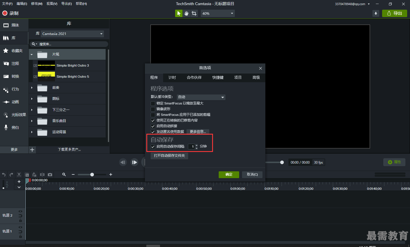Toggle visibility eye for 轨道 2
Viewport: 410px width, 247px height.
(20, 211)
